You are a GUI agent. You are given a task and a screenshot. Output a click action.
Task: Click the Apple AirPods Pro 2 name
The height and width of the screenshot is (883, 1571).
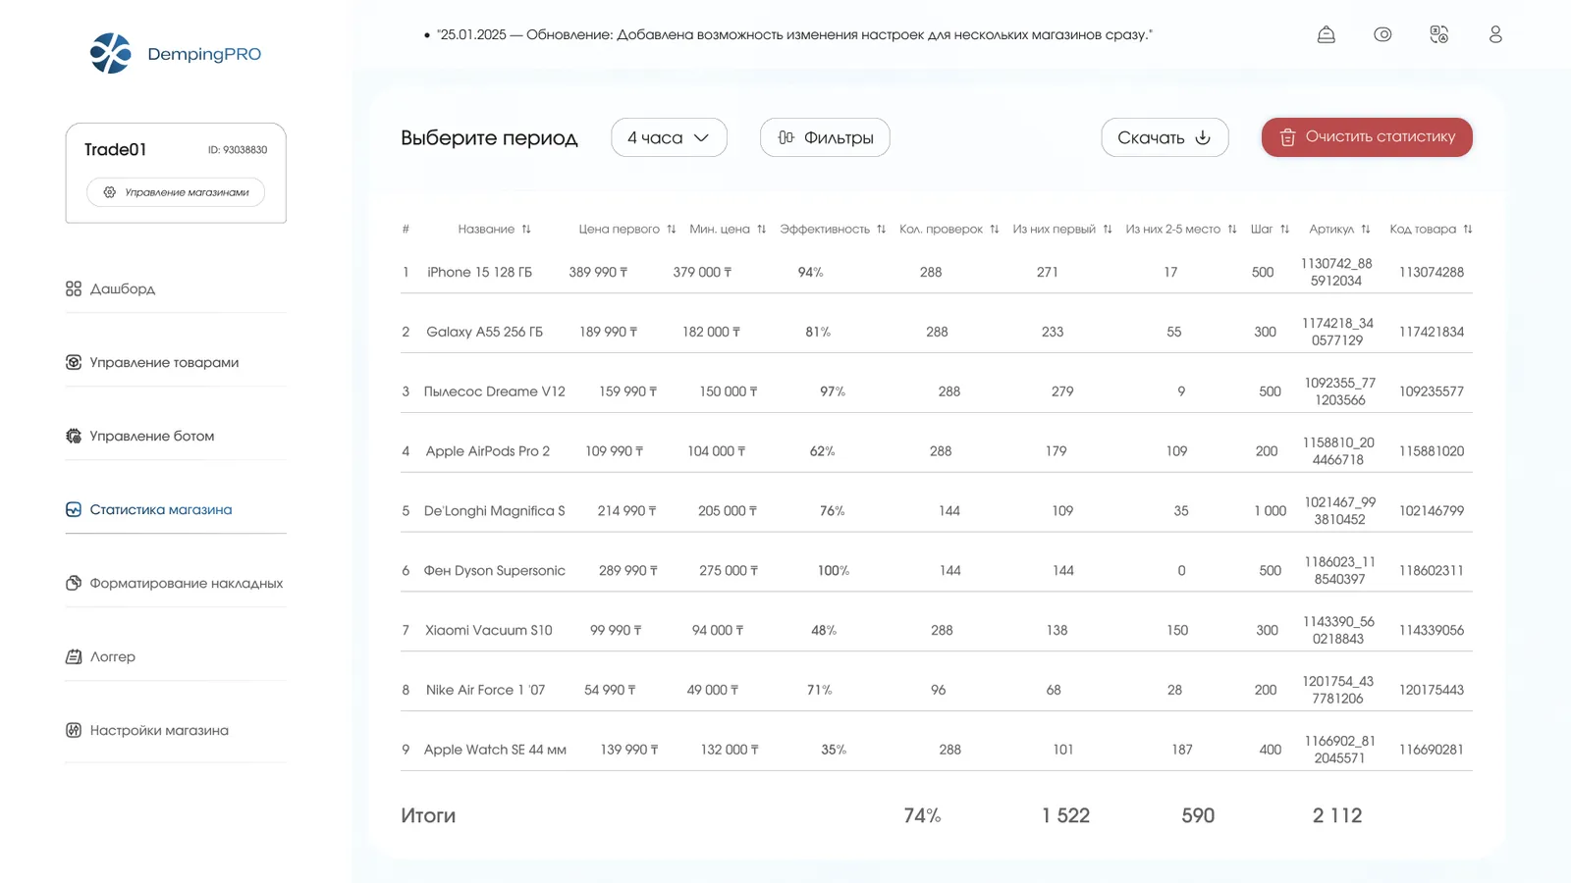[x=487, y=451]
